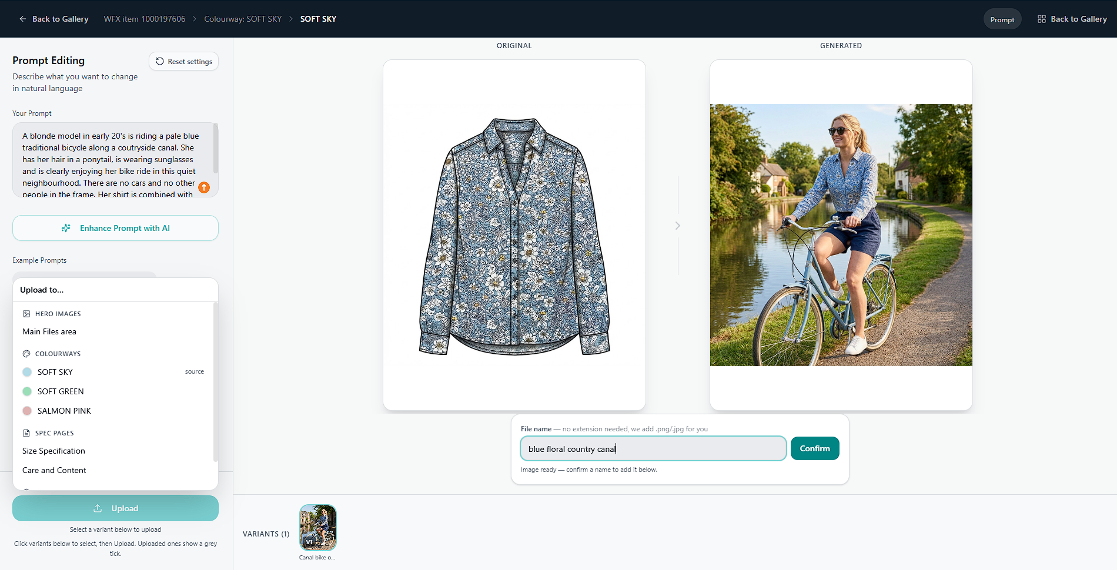Select the Canal bike variant thumbnail
Image resolution: width=1117 pixels, height=570 pixels.
pyautogui.click(x=318, y=527)
